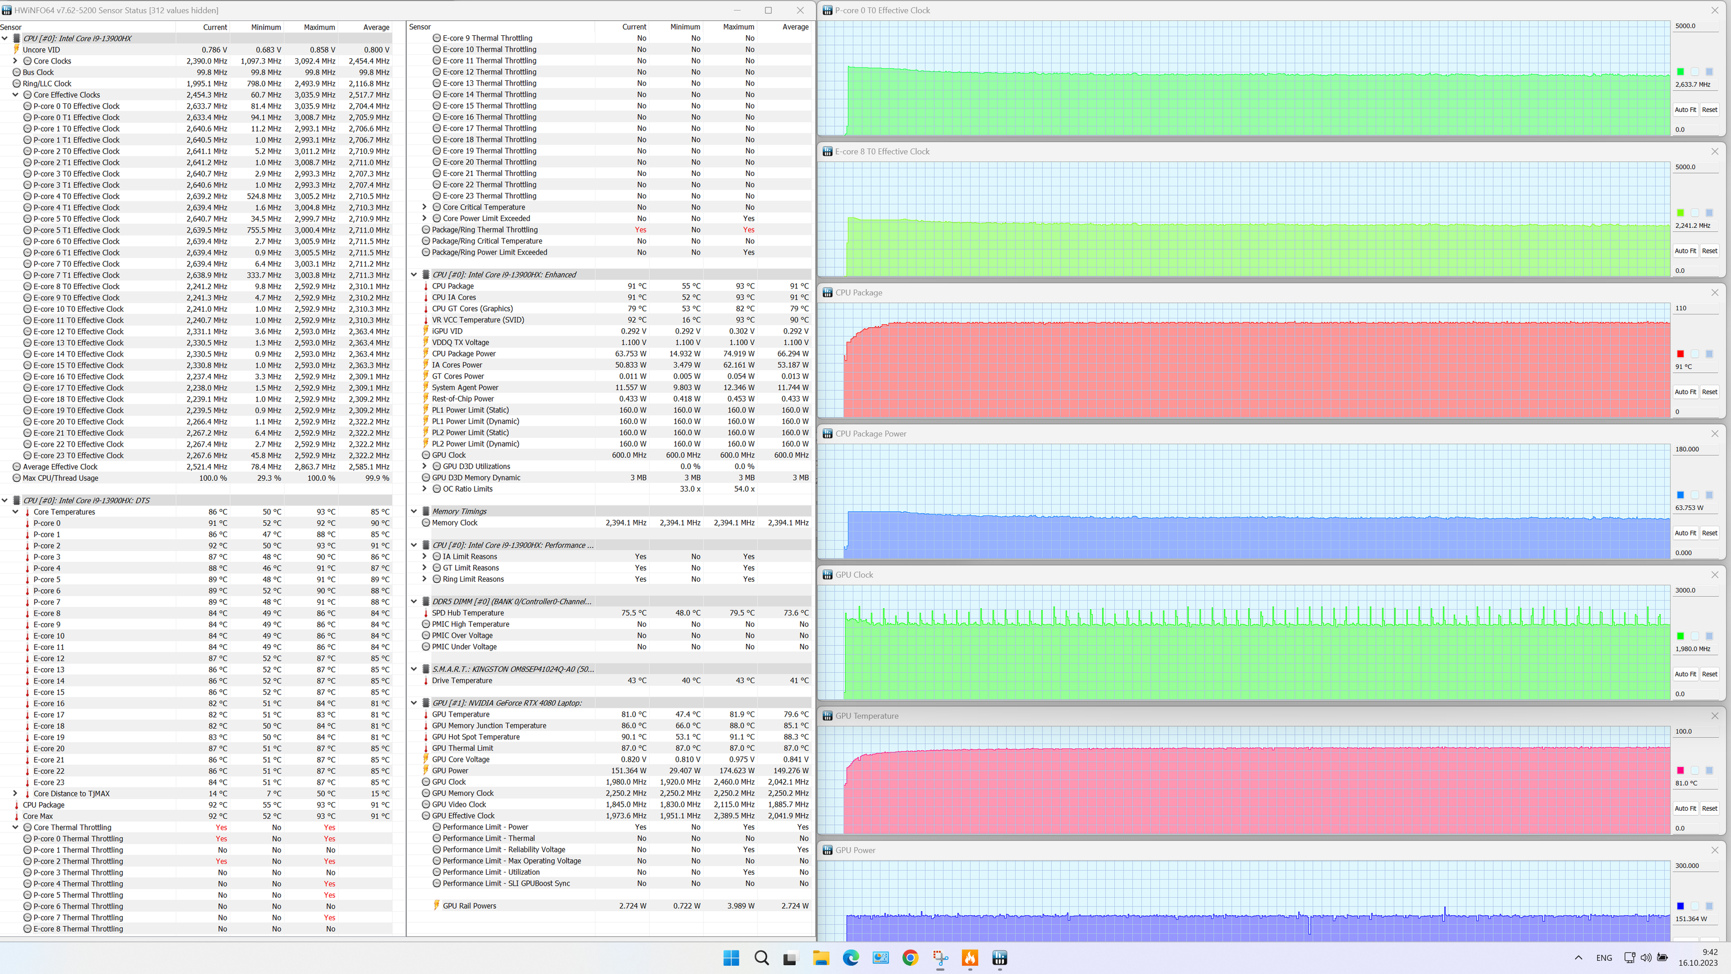This screenshot has width=1731, height=974.
Task: Collapse the Core Effective Clocks tree
Action: (x=16, y=95)
